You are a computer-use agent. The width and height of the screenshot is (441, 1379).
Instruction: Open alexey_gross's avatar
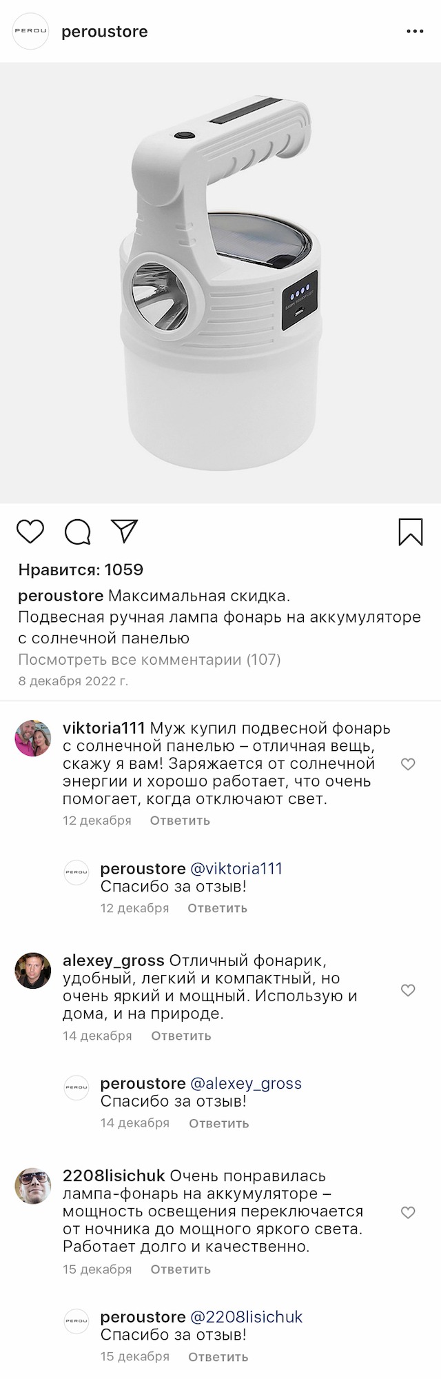33,970
